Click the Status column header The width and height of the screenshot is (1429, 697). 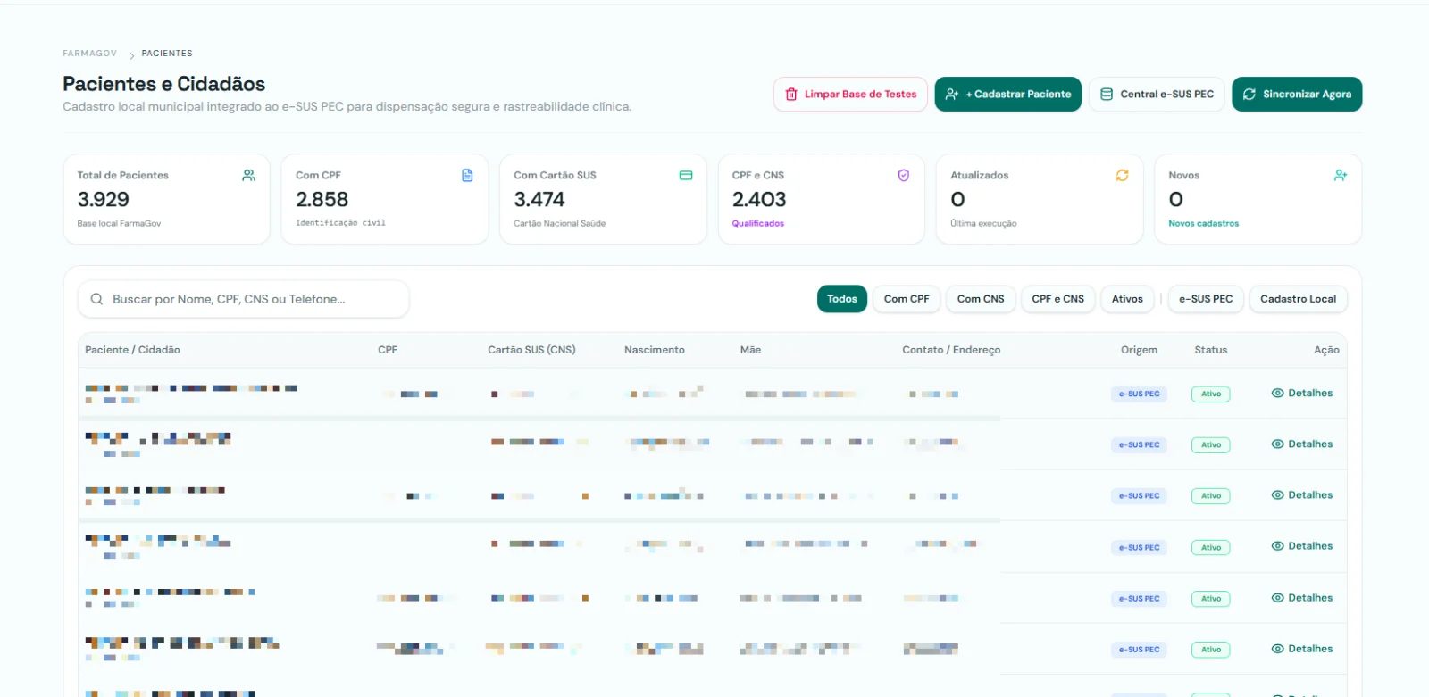point(1211,350)
